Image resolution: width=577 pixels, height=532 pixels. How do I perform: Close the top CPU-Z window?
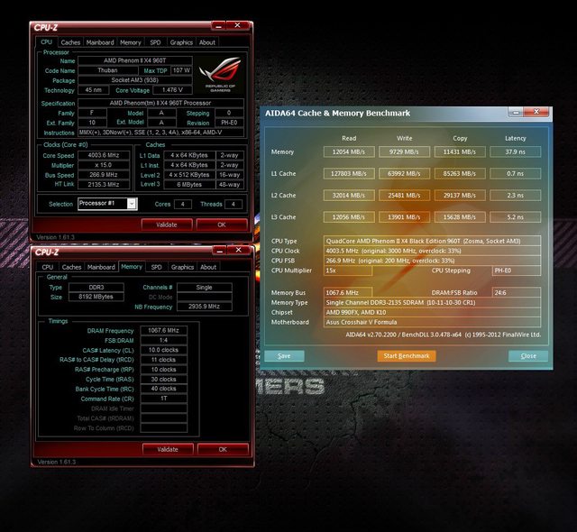coord(237,25)
